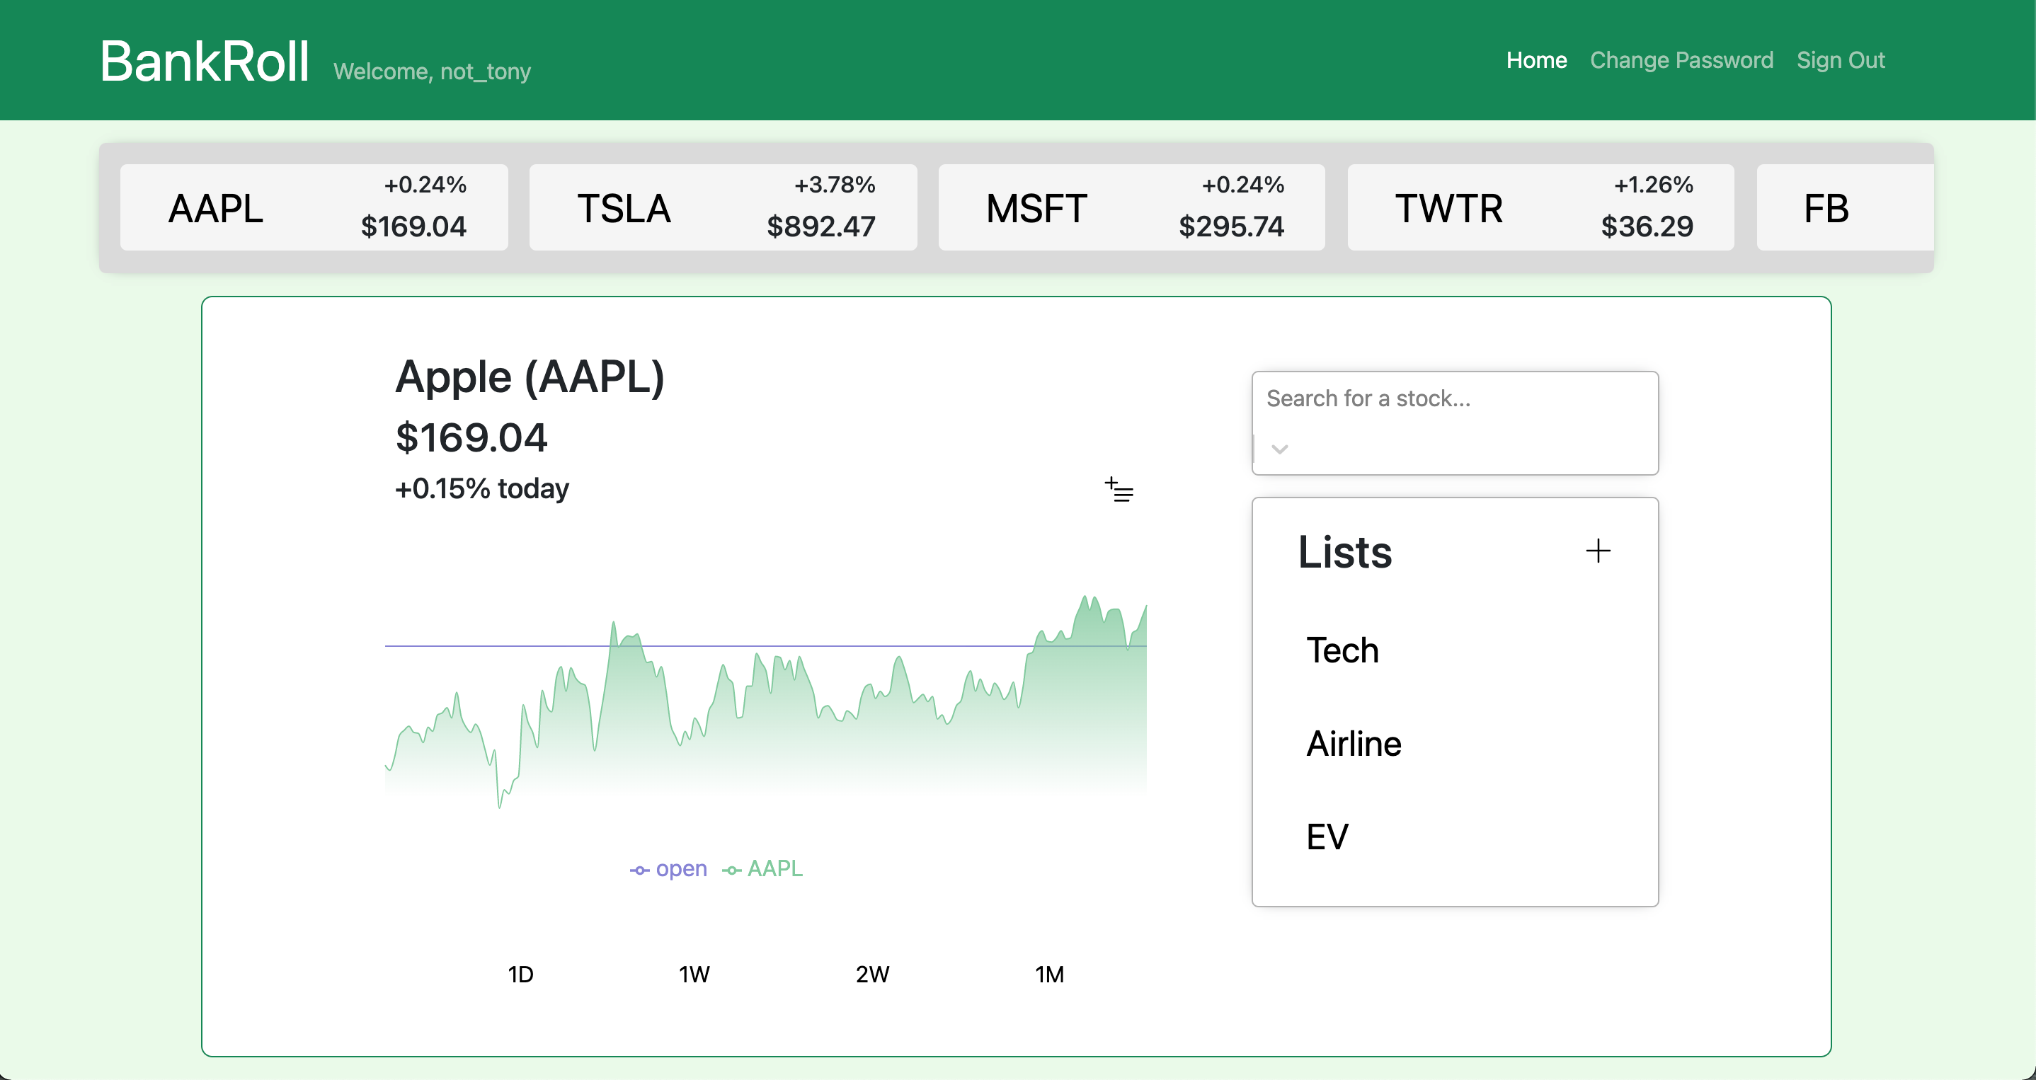Image resolution: width=2036 pixels, height=1080 pixels.
Task: Click the BankRoll logo title
Action: point(204,62)
